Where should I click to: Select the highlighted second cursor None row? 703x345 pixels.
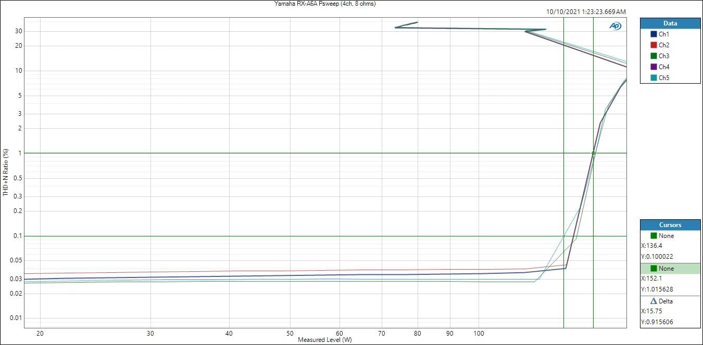tap(670, 269)
